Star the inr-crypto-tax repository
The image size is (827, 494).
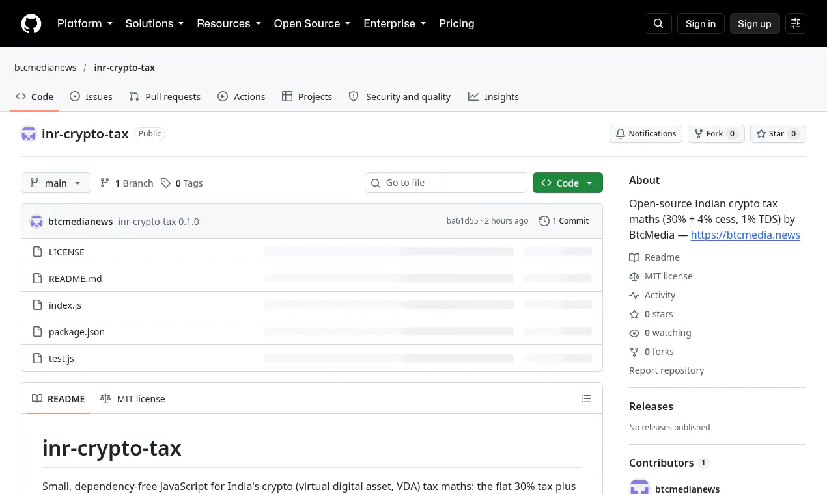778,134
